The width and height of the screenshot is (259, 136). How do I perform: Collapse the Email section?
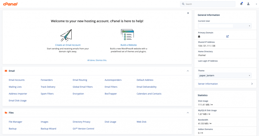coord(188,71)
